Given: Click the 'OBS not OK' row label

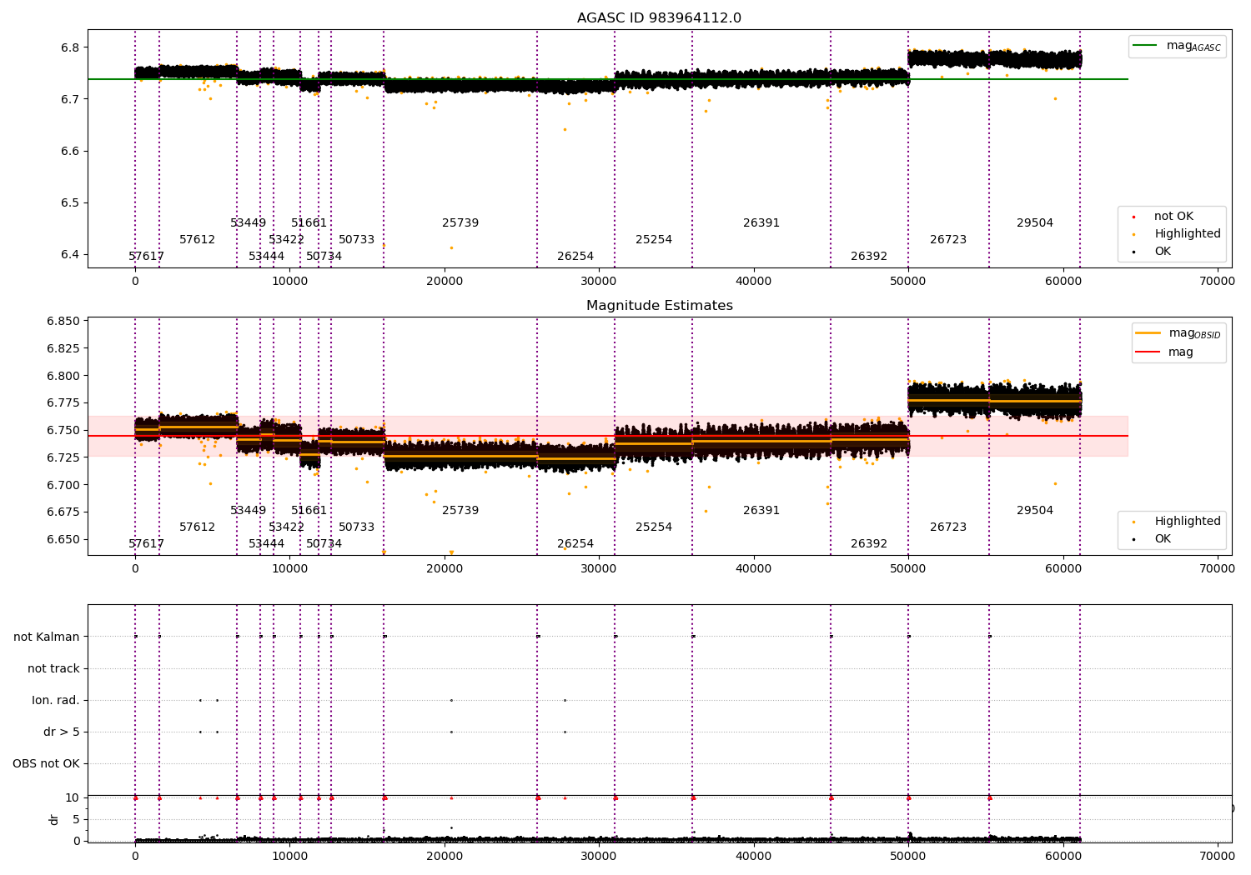Looking at the screenshot, I should pyautogui.click(x=46, y=764).
